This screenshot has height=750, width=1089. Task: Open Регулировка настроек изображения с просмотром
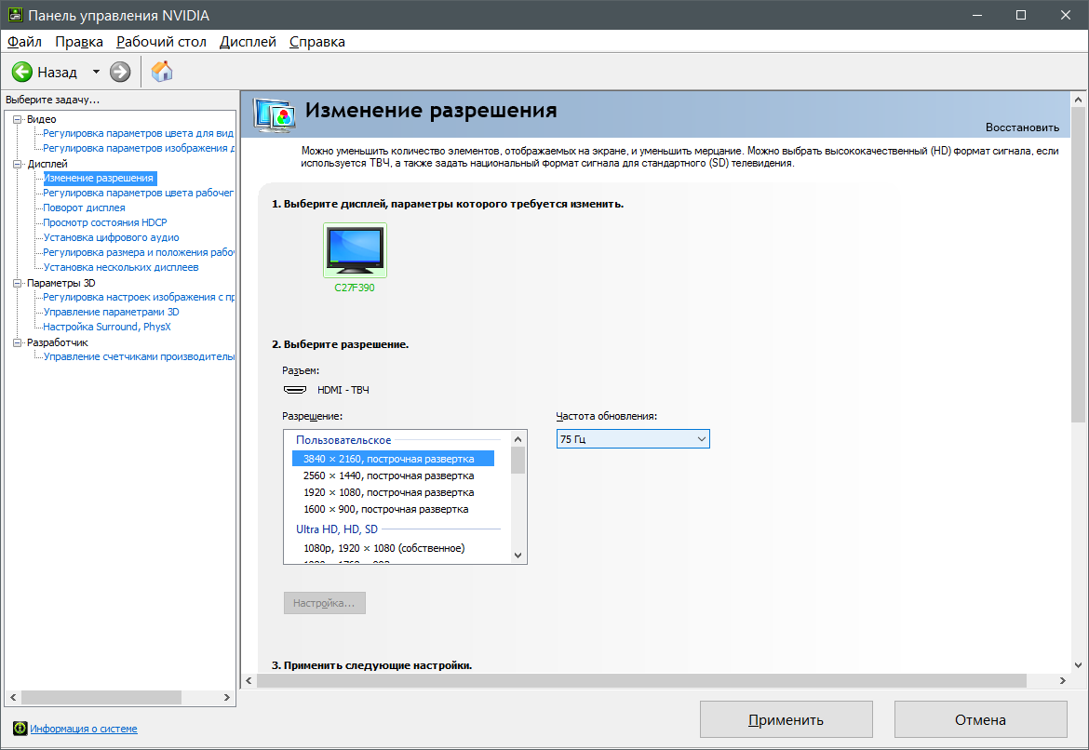tap(138, 297)
